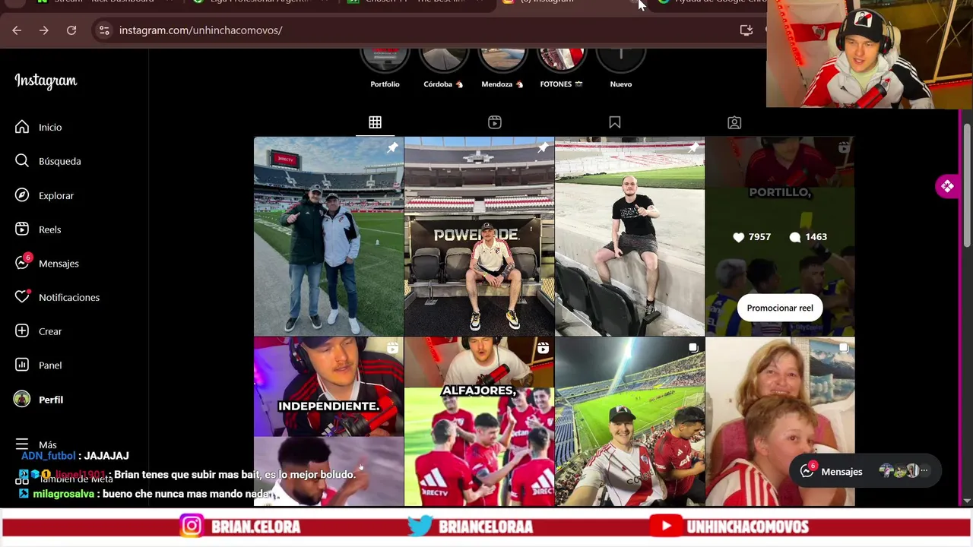Screen dimensions: 973x547
Task: Open the Panel chart icon
Action: tap(22, 365)
